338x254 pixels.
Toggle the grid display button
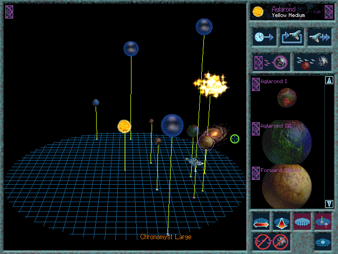point(302,221)
